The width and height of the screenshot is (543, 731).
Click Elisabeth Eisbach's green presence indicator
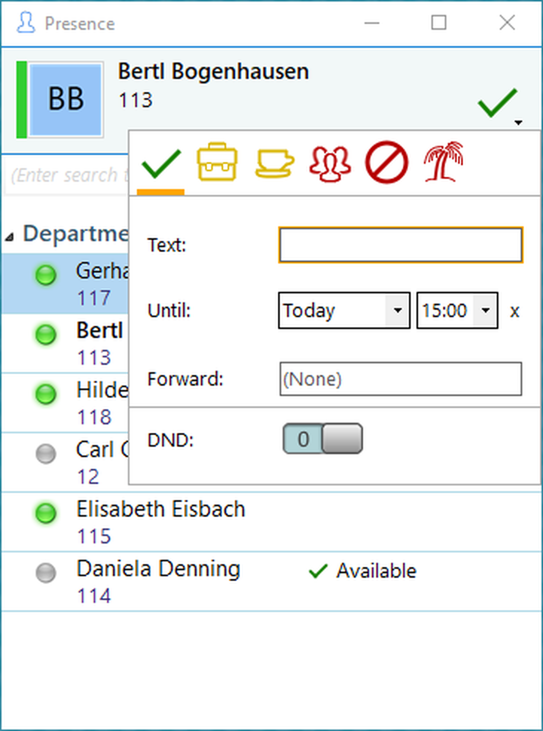46,513
